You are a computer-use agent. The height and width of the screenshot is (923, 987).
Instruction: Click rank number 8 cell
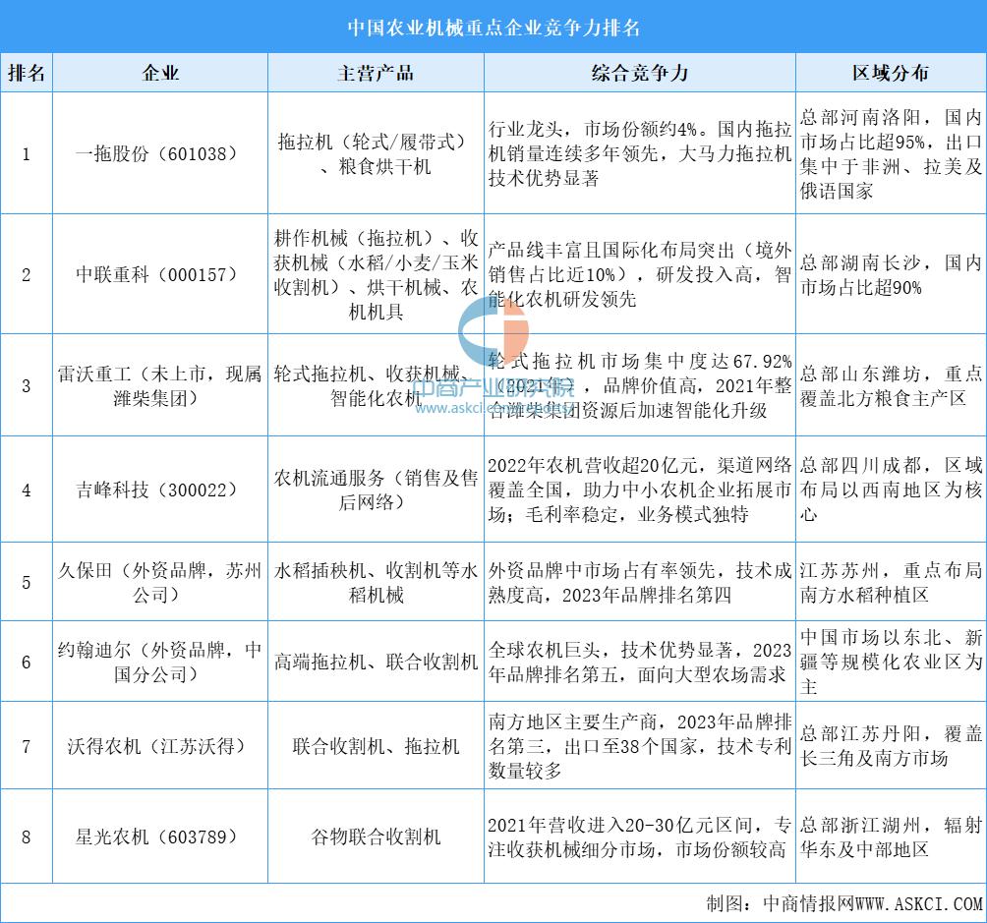pos(27,836)
